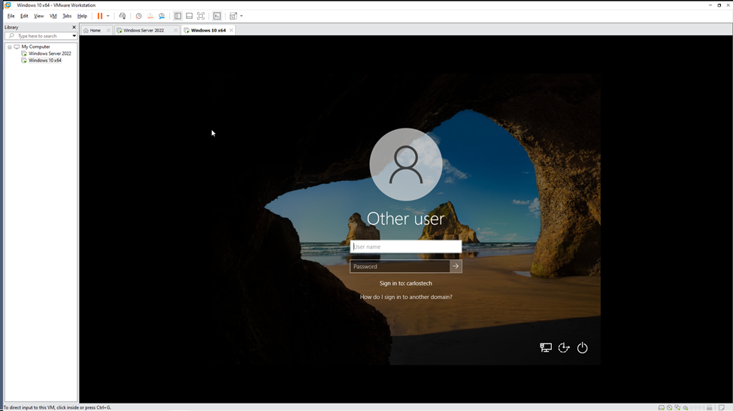
Task: Open the console view toolbar icon
Action: (x=217, y=16)
